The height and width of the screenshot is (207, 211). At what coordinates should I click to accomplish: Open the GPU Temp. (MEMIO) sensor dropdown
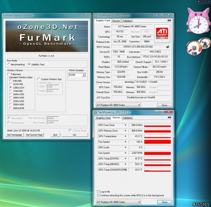(x=125, y=164)
